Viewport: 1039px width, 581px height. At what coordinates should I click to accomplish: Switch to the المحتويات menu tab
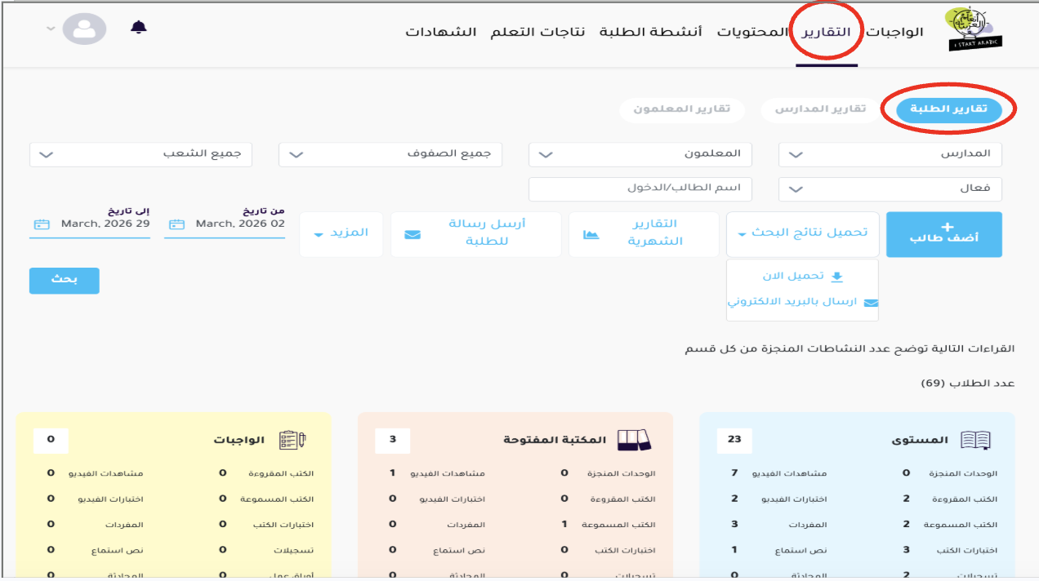[x=752, y=32]
